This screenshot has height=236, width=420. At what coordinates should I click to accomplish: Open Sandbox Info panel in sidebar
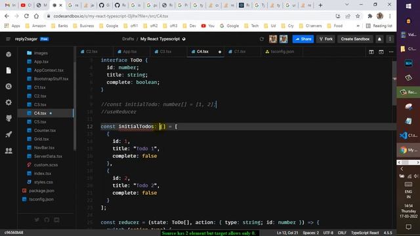coord(9,54)
